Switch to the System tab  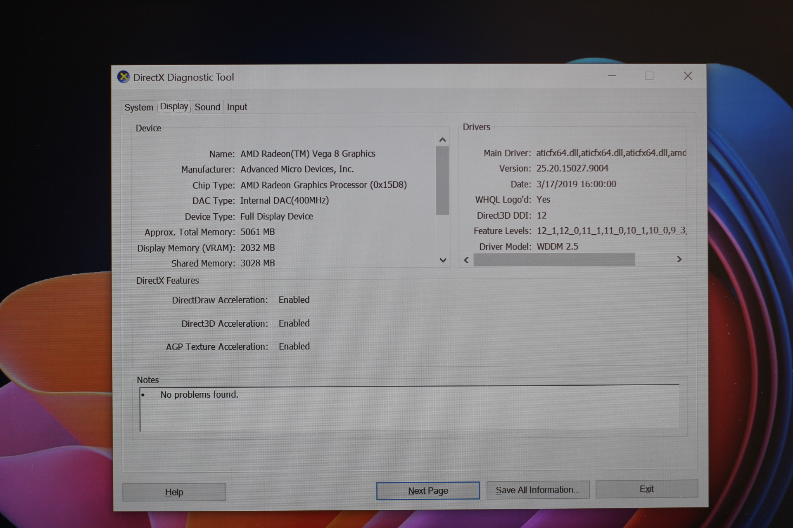pos(138,107)
